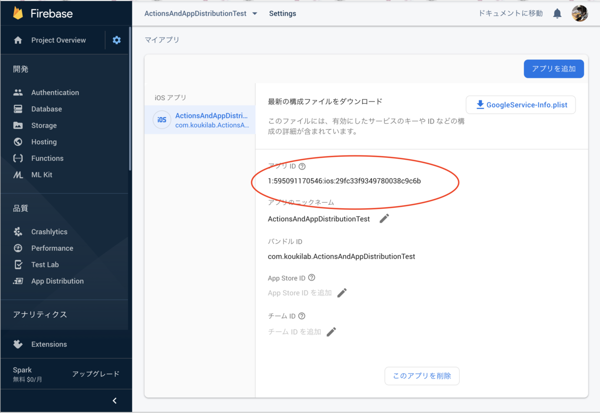Image resolution: width=600 pixels, height=413 pixels.
Task: Click the ドキュメントに移動 link
Action: pyautogui.click(x=510, y=13)
